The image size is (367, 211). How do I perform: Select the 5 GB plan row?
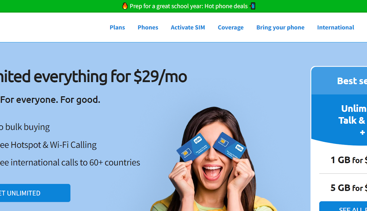(343, 187)
